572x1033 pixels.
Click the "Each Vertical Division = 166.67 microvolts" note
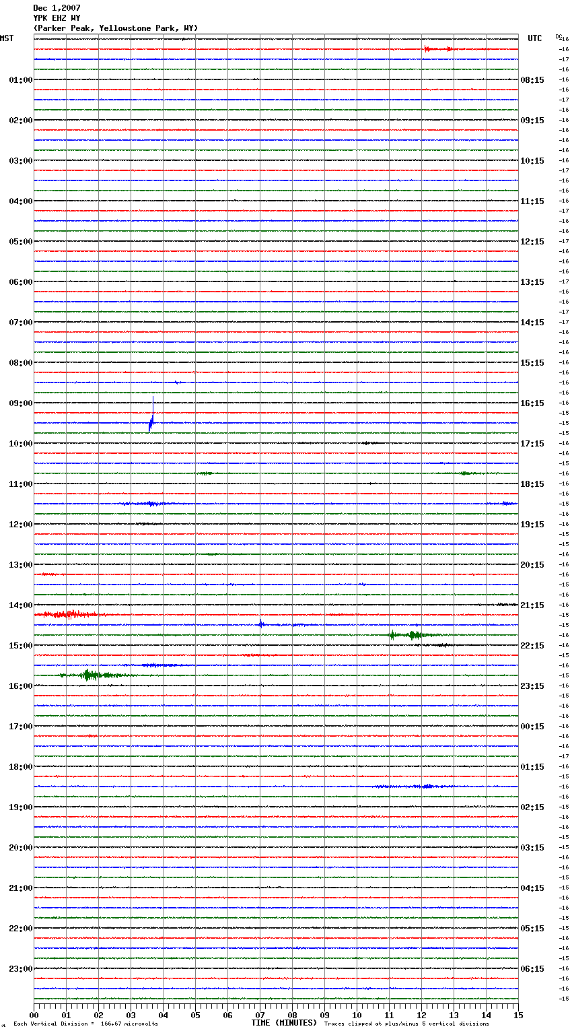pyautogui.click(x=85, y=1024)
